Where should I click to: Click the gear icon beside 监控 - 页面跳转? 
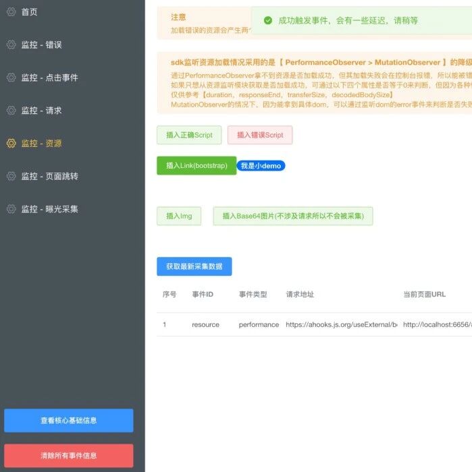[x=11, y=176]
